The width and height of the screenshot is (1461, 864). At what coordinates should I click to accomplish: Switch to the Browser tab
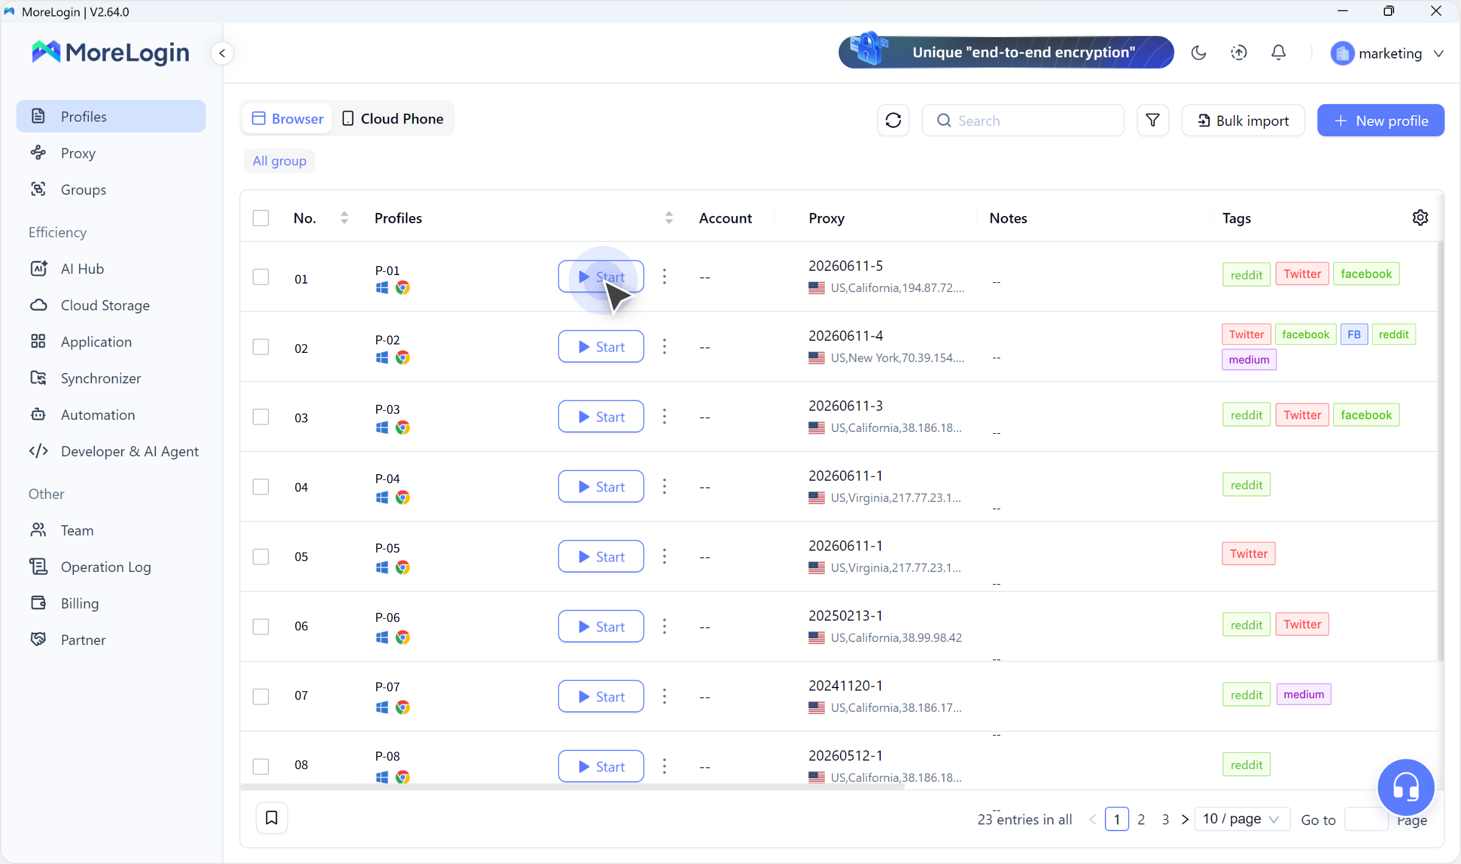point(287,119)
